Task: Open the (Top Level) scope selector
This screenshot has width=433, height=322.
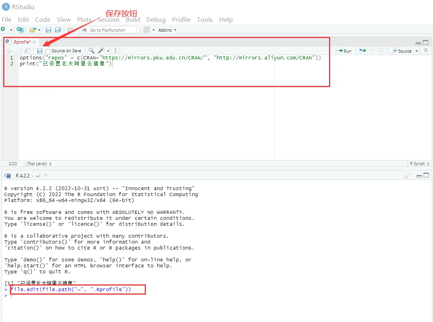Action: 39,164
